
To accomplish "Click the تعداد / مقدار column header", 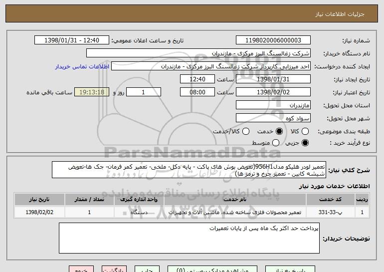I will point(89,200).
